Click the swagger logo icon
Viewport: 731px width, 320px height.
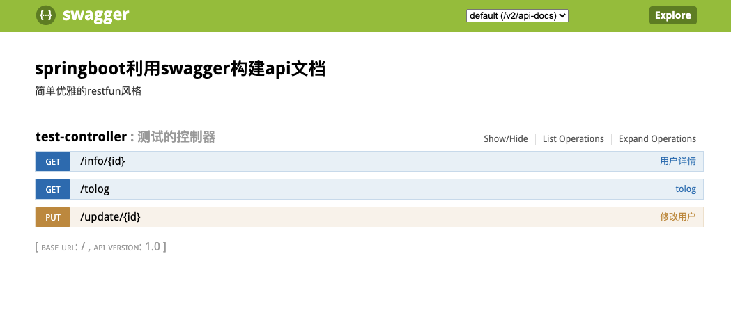point(46,15)
